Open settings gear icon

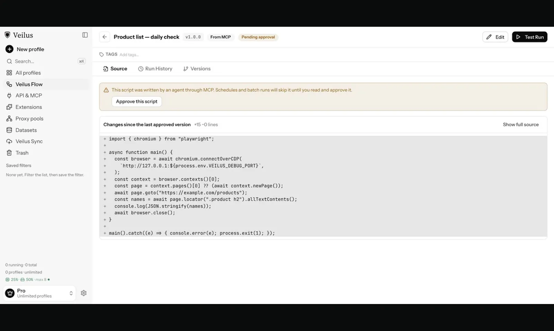(83, 293)
